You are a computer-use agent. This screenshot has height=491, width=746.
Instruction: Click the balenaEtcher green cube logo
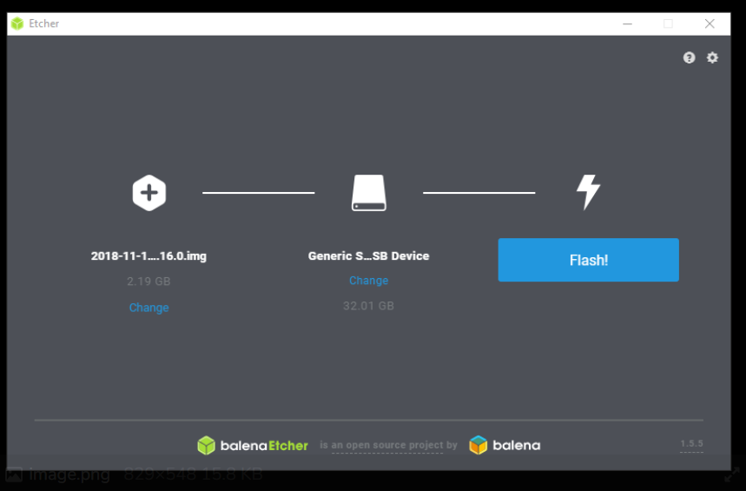tap(206, 445)
